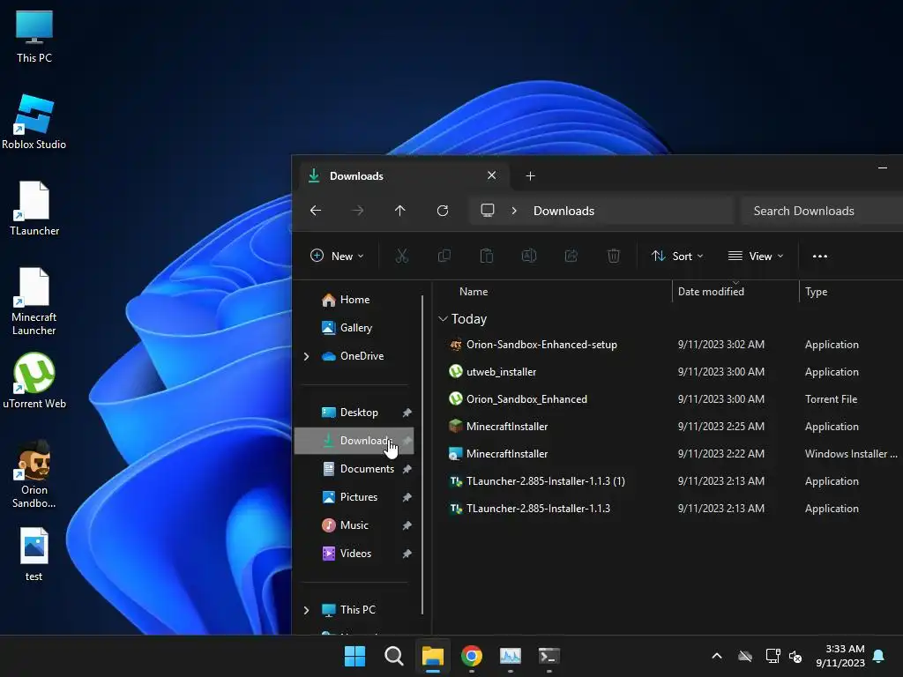Click the Share toolbar icon

pyautogui.click(x=571, y=257)
